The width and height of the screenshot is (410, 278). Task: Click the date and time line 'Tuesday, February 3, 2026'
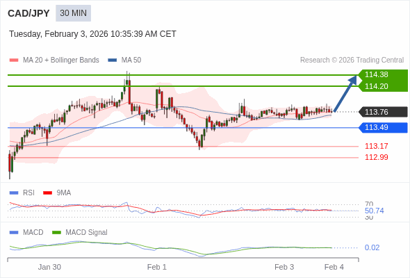click(92, 34)
